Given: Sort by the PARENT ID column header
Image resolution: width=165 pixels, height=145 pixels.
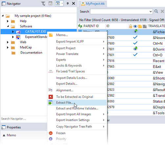Looking at the screenshot, I should [x=91, y=26].
